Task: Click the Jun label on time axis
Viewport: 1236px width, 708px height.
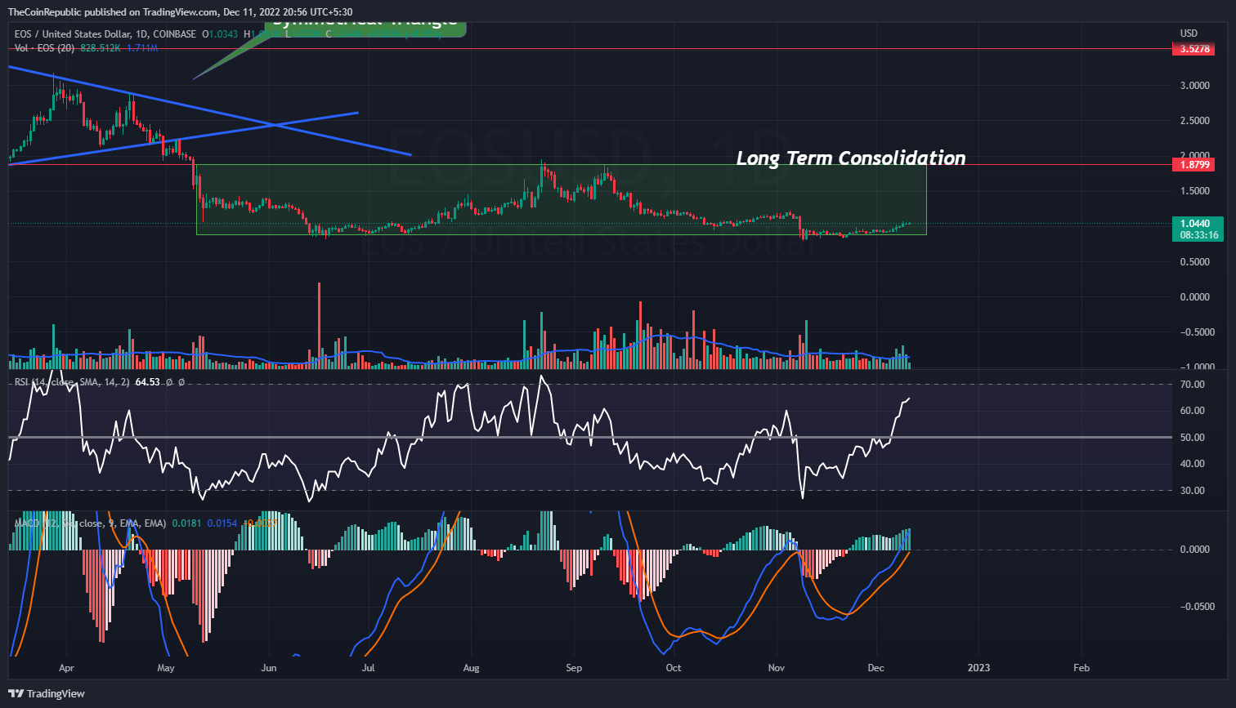Action: coord(269,668)
